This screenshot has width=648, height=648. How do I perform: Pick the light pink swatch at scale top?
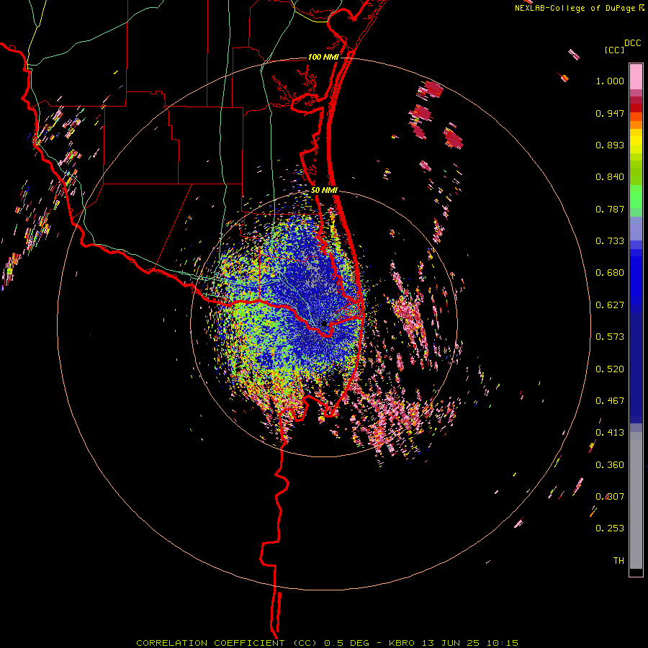(636, 76)
